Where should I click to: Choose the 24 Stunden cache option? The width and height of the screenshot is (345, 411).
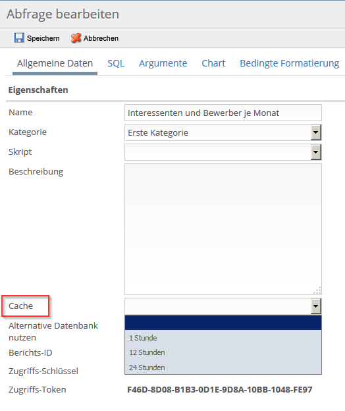pyautogui.click(x=223, y=368)
